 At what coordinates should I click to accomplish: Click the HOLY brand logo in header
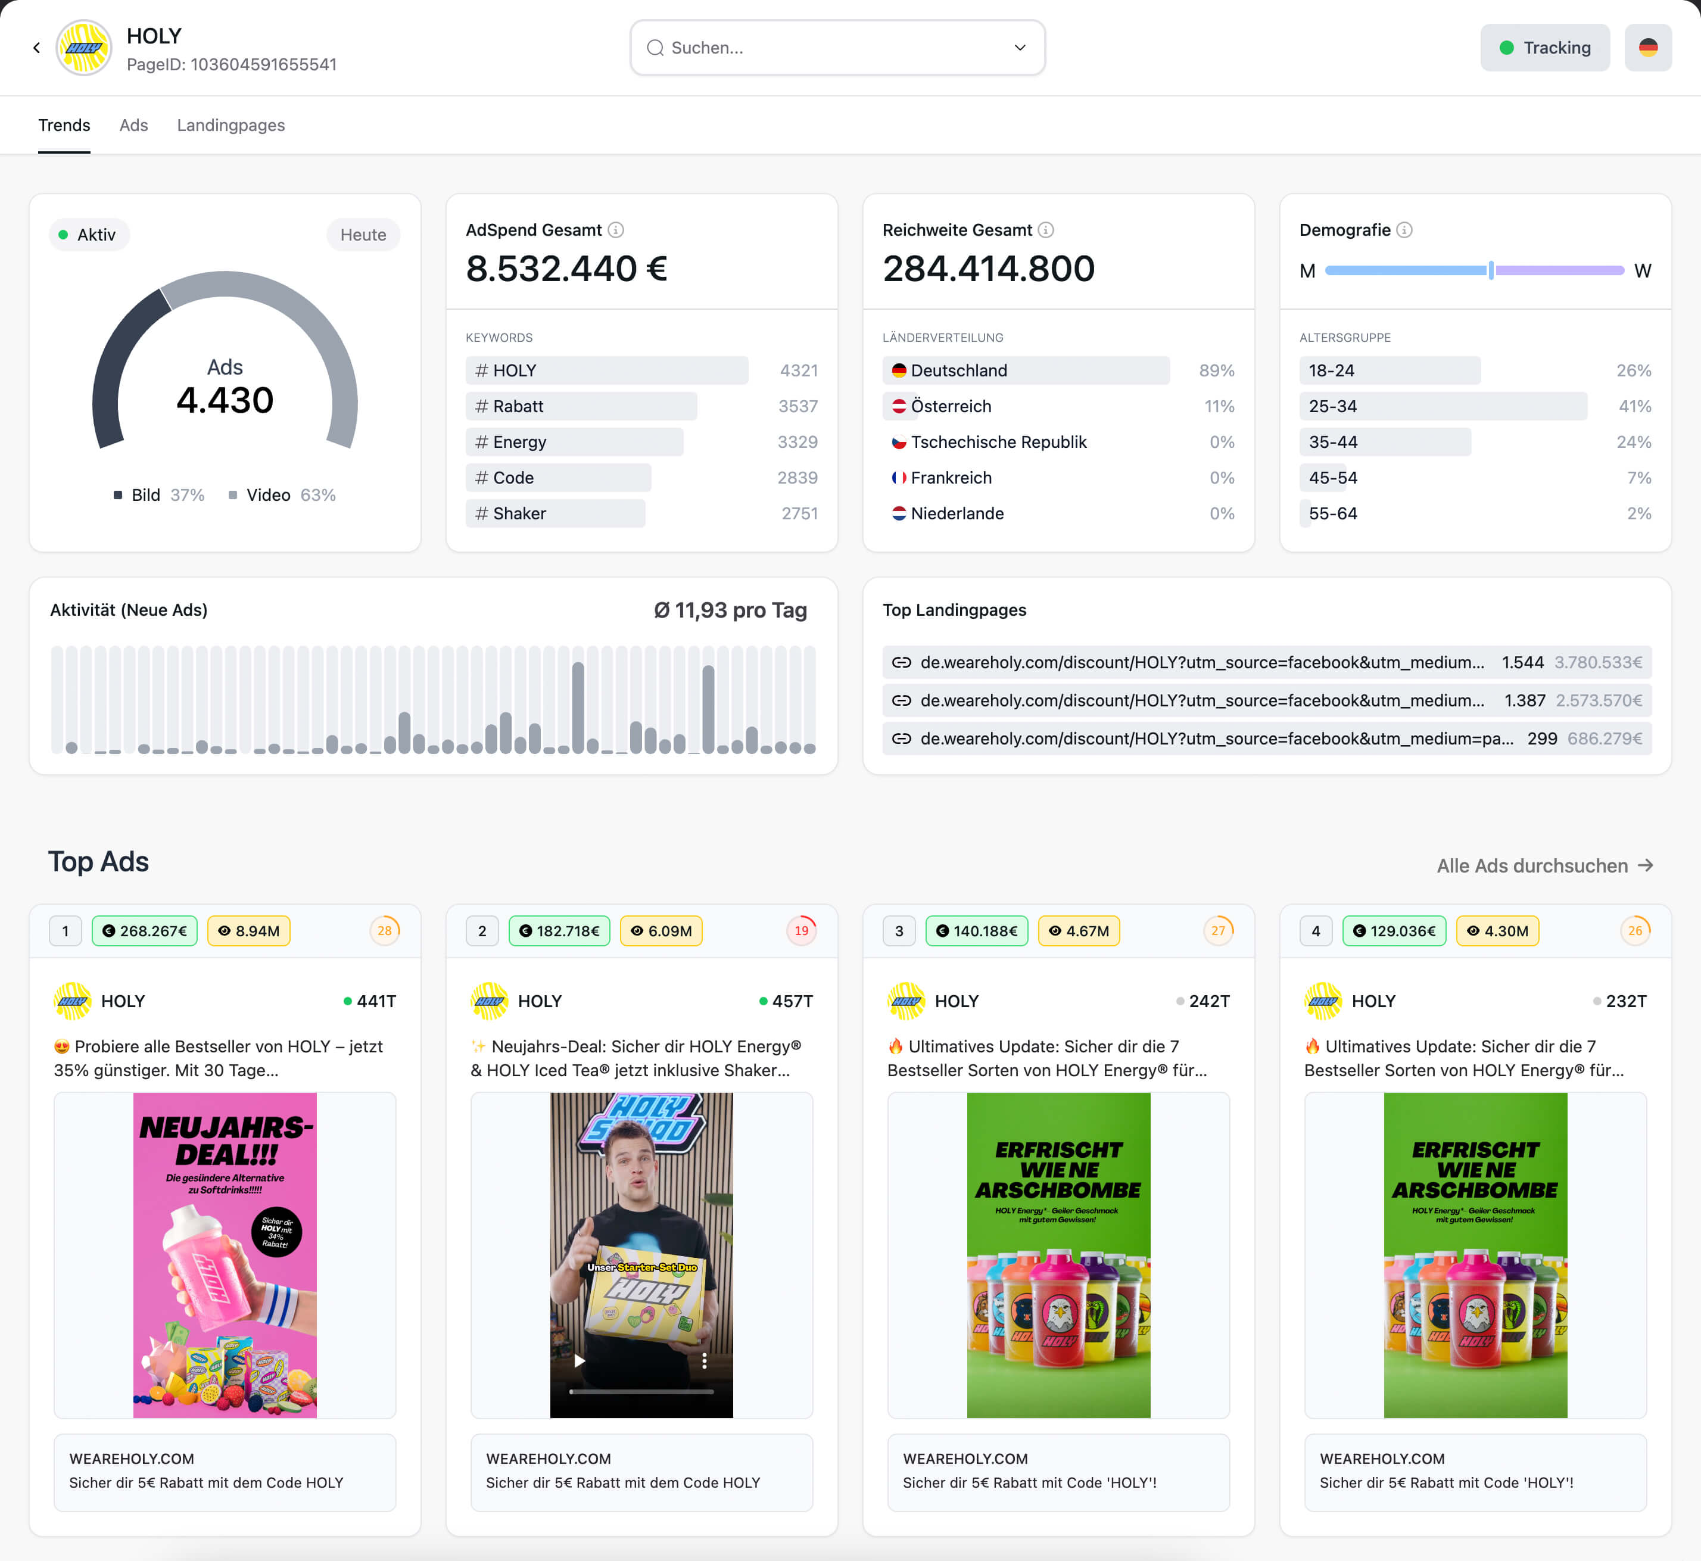tap(83, 48)
